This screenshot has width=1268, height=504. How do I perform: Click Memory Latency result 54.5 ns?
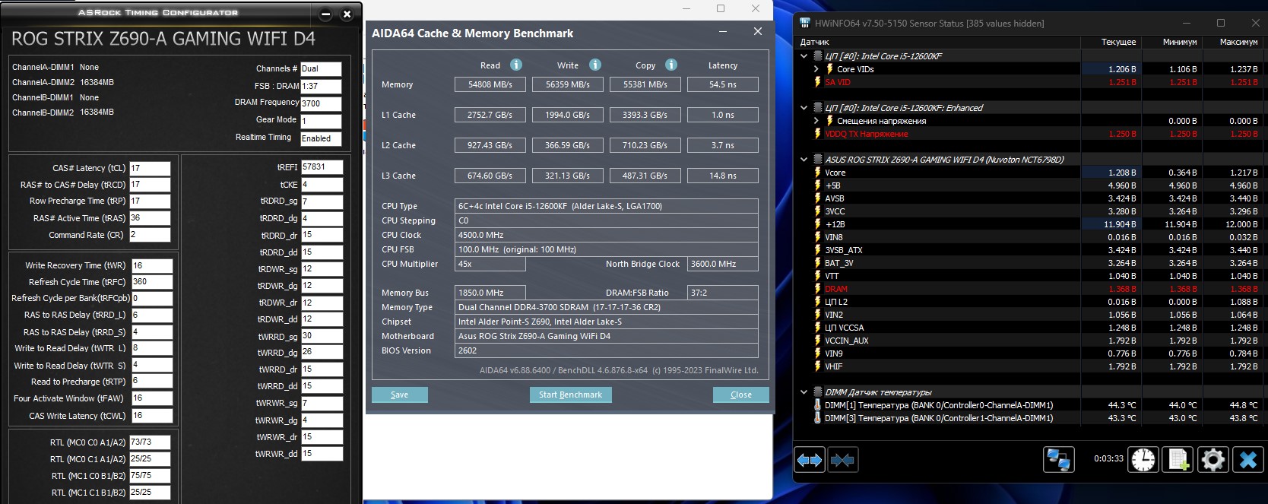coord(723,84)
